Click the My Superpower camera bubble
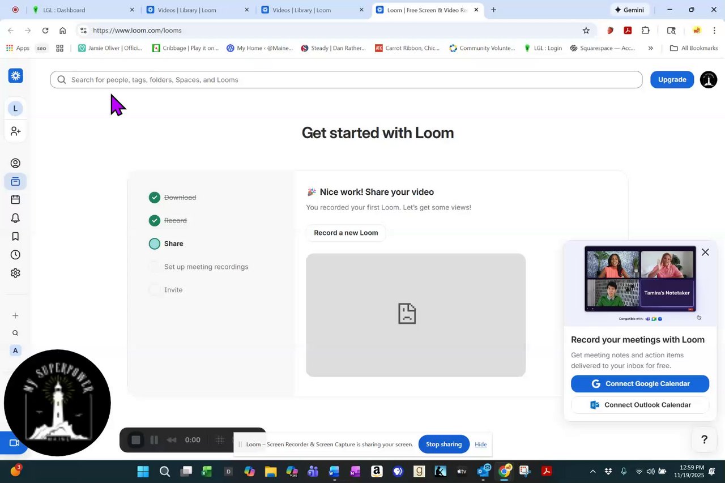Image resolution: width=725 pixels, height=483 pixels. [x=57, y=403]
